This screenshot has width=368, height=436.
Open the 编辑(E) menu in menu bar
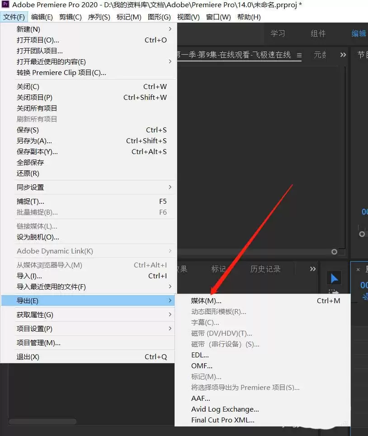(x=42, y=17)
